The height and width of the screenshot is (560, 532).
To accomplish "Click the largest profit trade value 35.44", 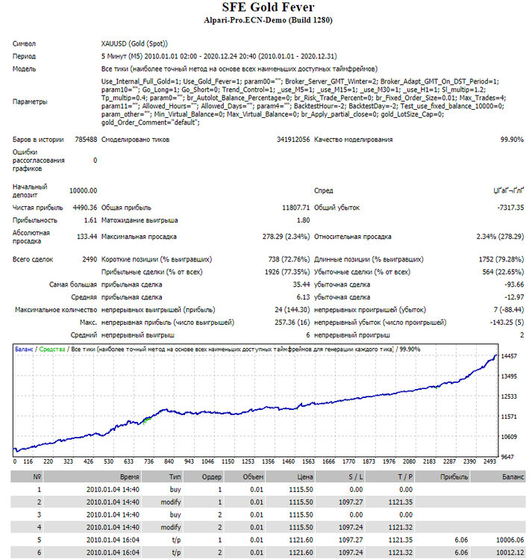I will [x=301, y=284].
